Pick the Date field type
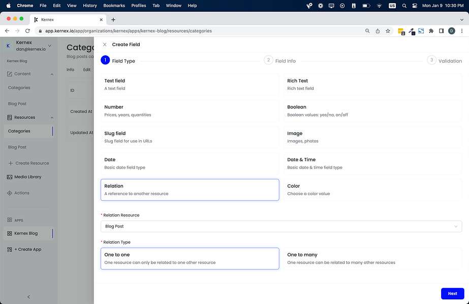This screenshot has width=469, height=304. pyautogui.click(x=190, y=163)
